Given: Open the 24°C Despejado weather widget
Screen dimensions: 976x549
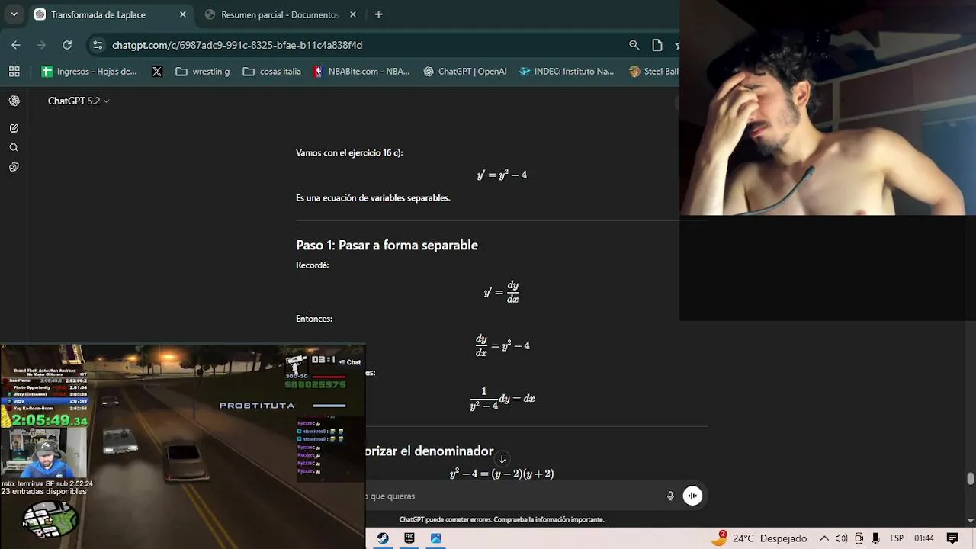Looking at the screenshot, I should pyautogui.click(x=759, y=538).
